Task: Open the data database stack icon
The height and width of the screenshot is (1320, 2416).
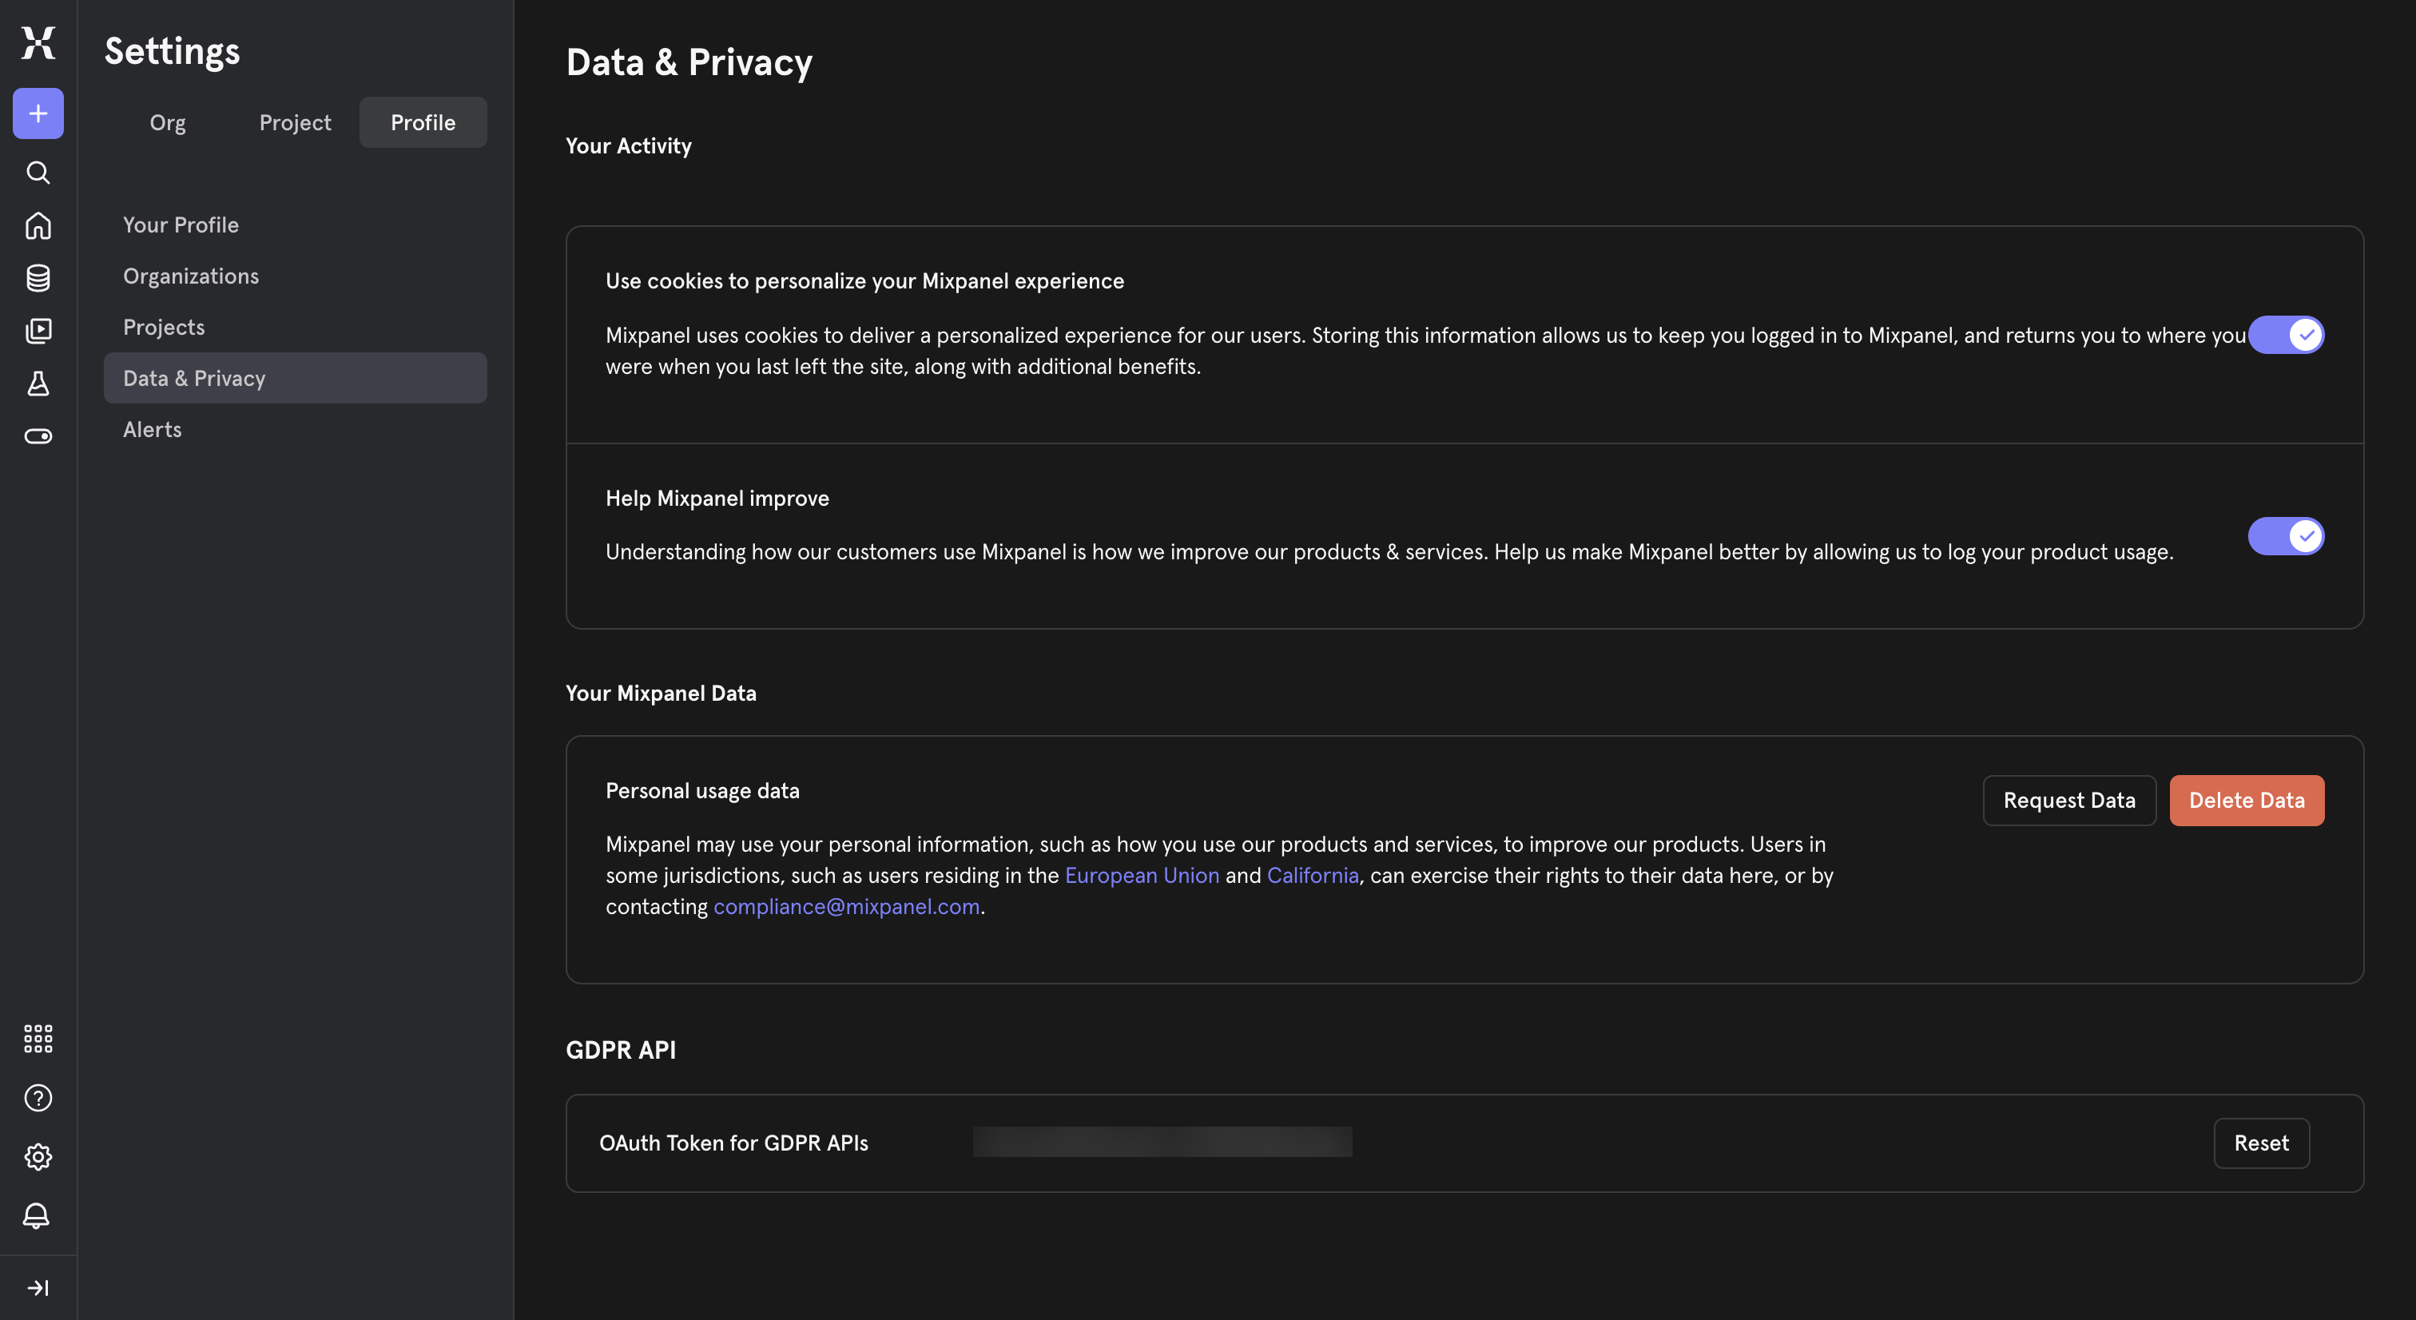Action: pyautogui.click(x=38, y=278)
